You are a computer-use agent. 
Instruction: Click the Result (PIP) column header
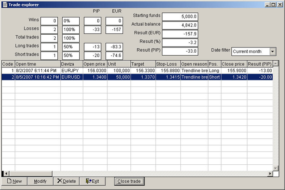(260, 64)
